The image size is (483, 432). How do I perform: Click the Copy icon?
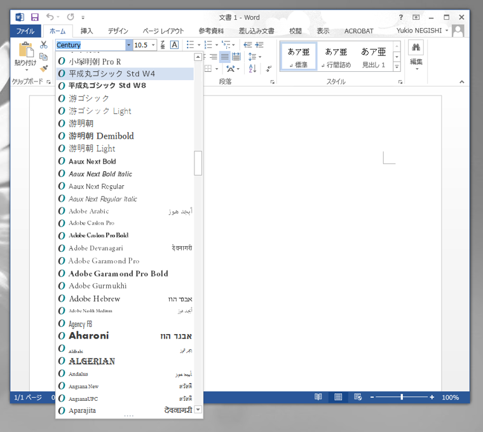44,57
